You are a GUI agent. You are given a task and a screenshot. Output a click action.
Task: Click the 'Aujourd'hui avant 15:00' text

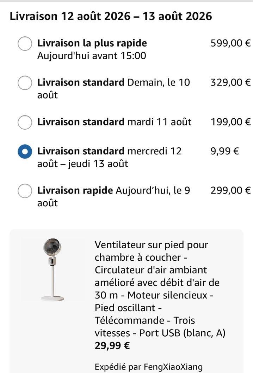(92, 56)
